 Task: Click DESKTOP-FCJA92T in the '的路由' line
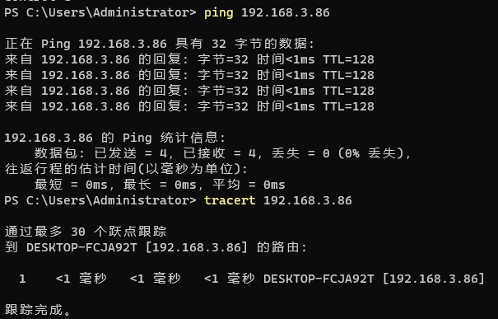[x=81, y=247]
